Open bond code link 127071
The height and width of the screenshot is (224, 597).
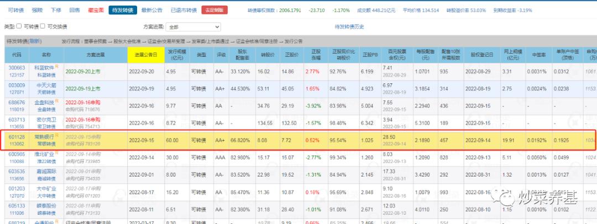coord(17,92)
